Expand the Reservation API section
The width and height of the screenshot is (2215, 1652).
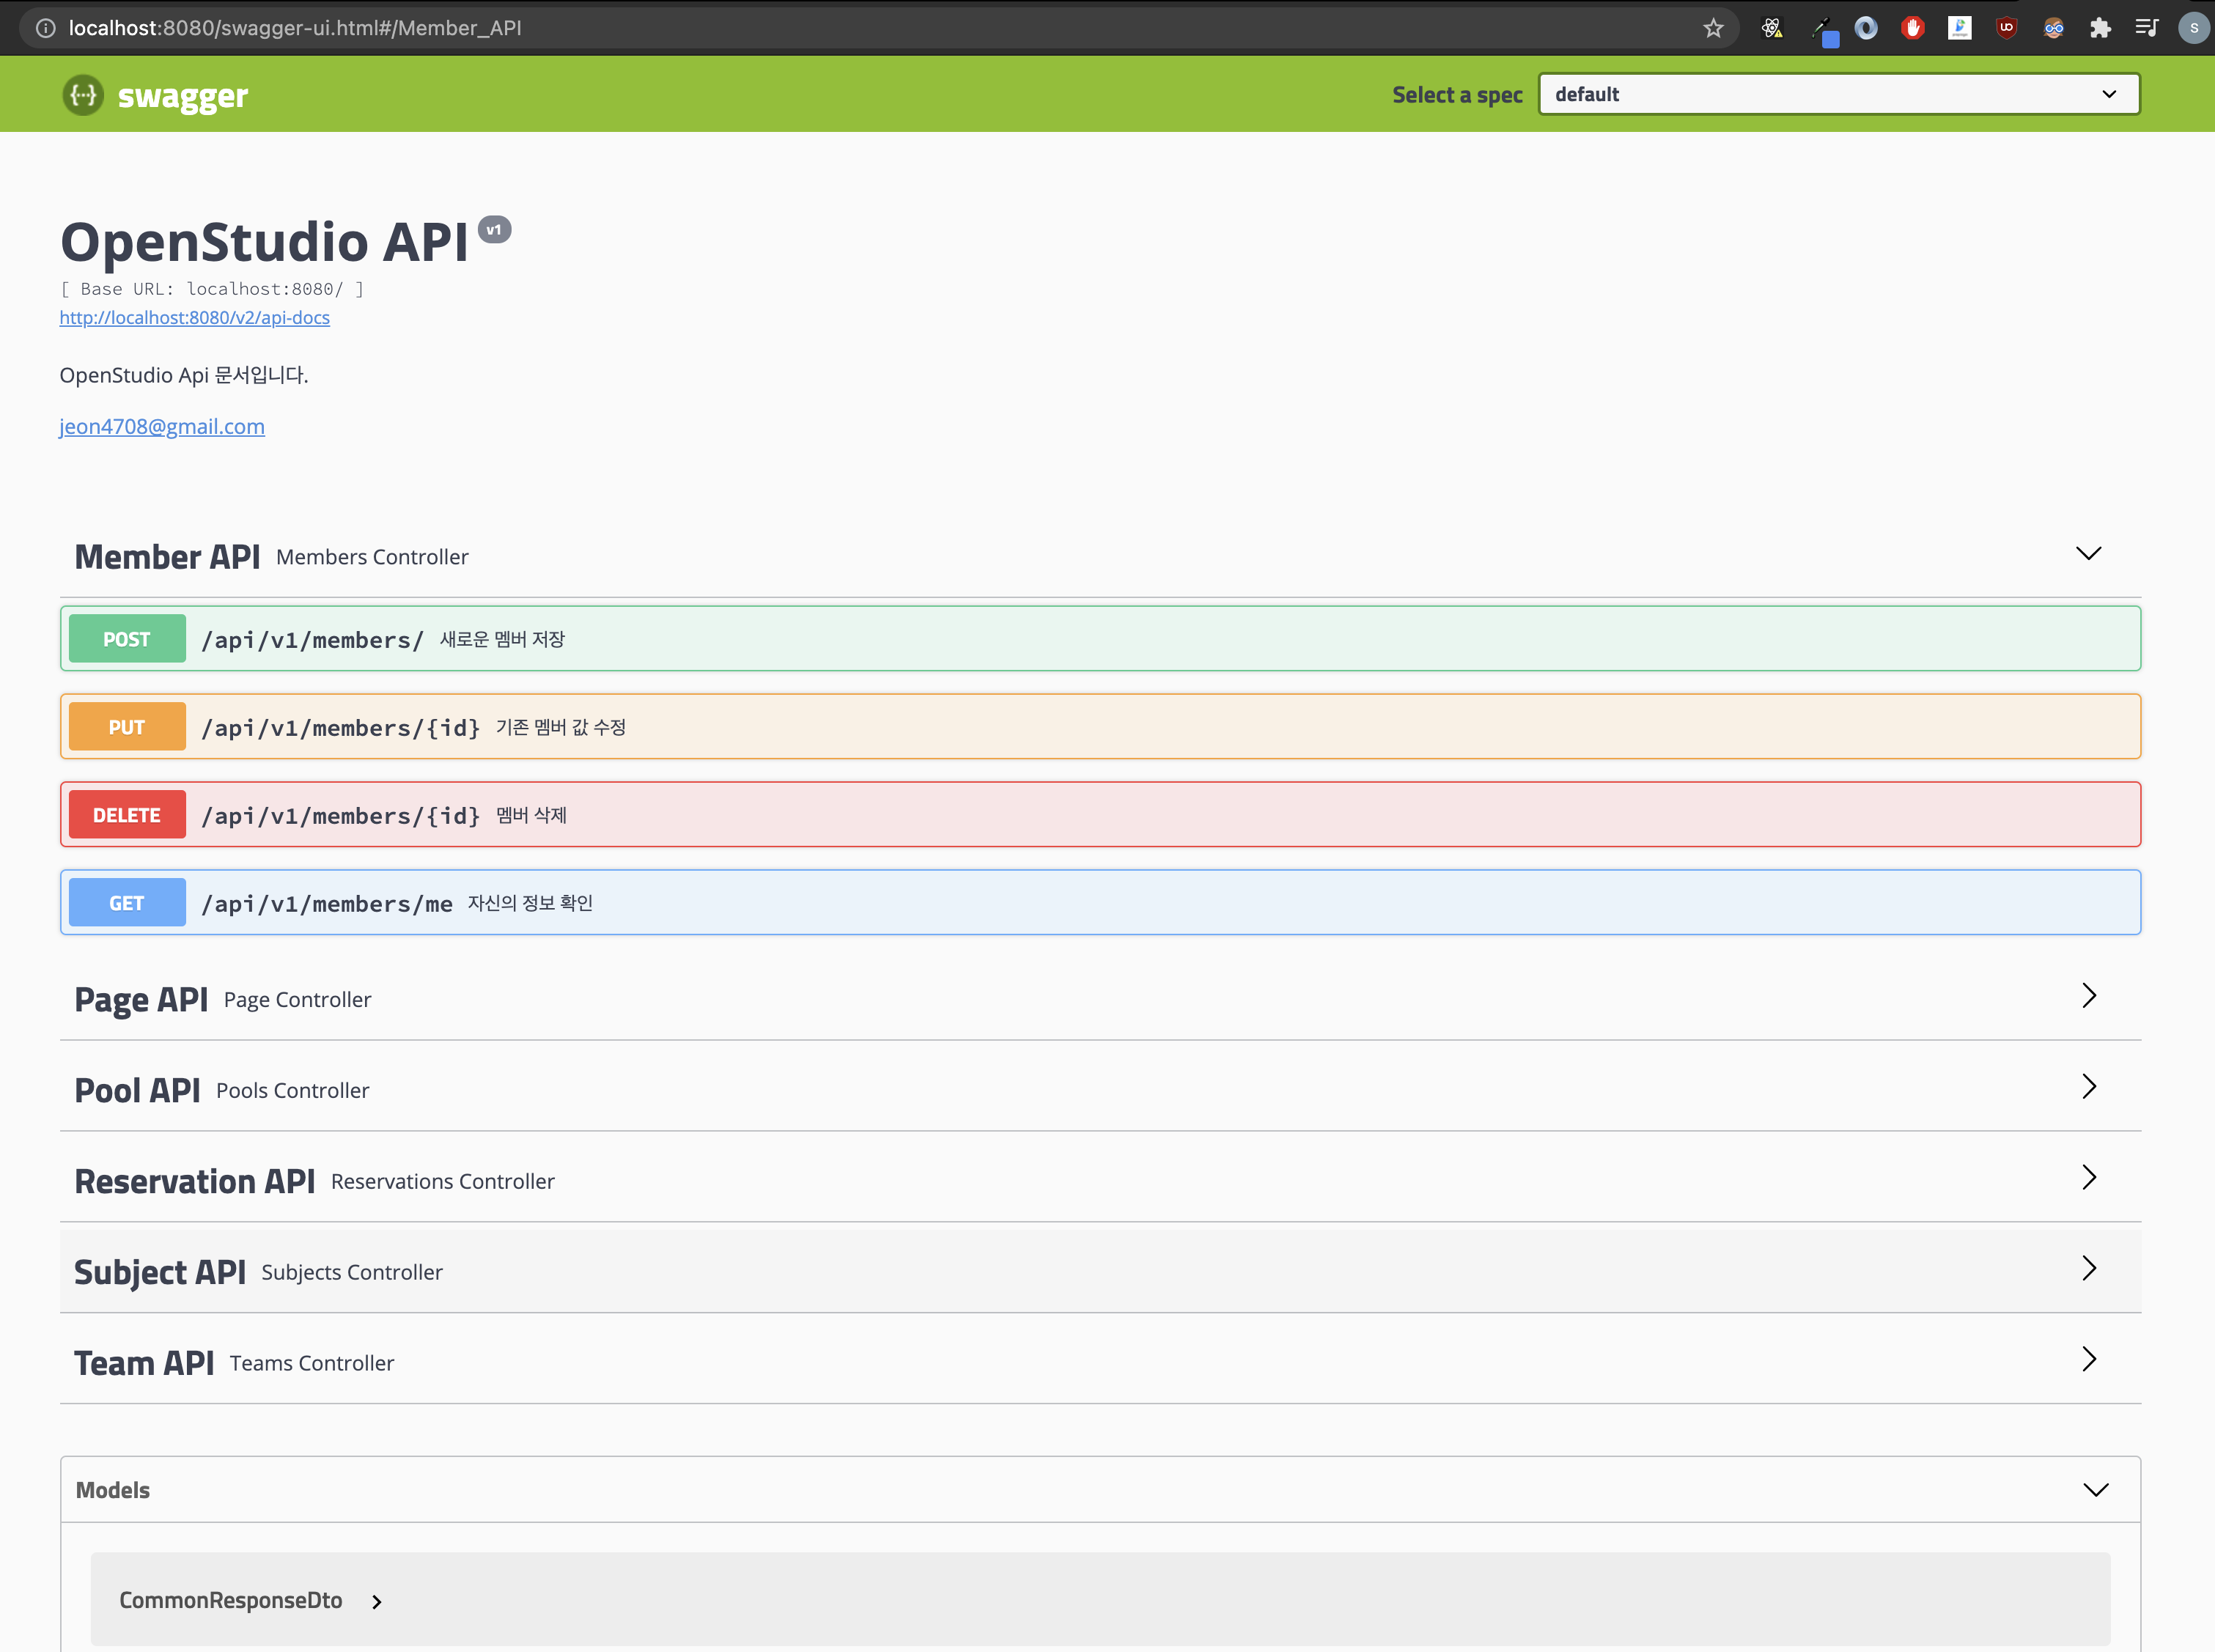(x=2089, y=1177)
